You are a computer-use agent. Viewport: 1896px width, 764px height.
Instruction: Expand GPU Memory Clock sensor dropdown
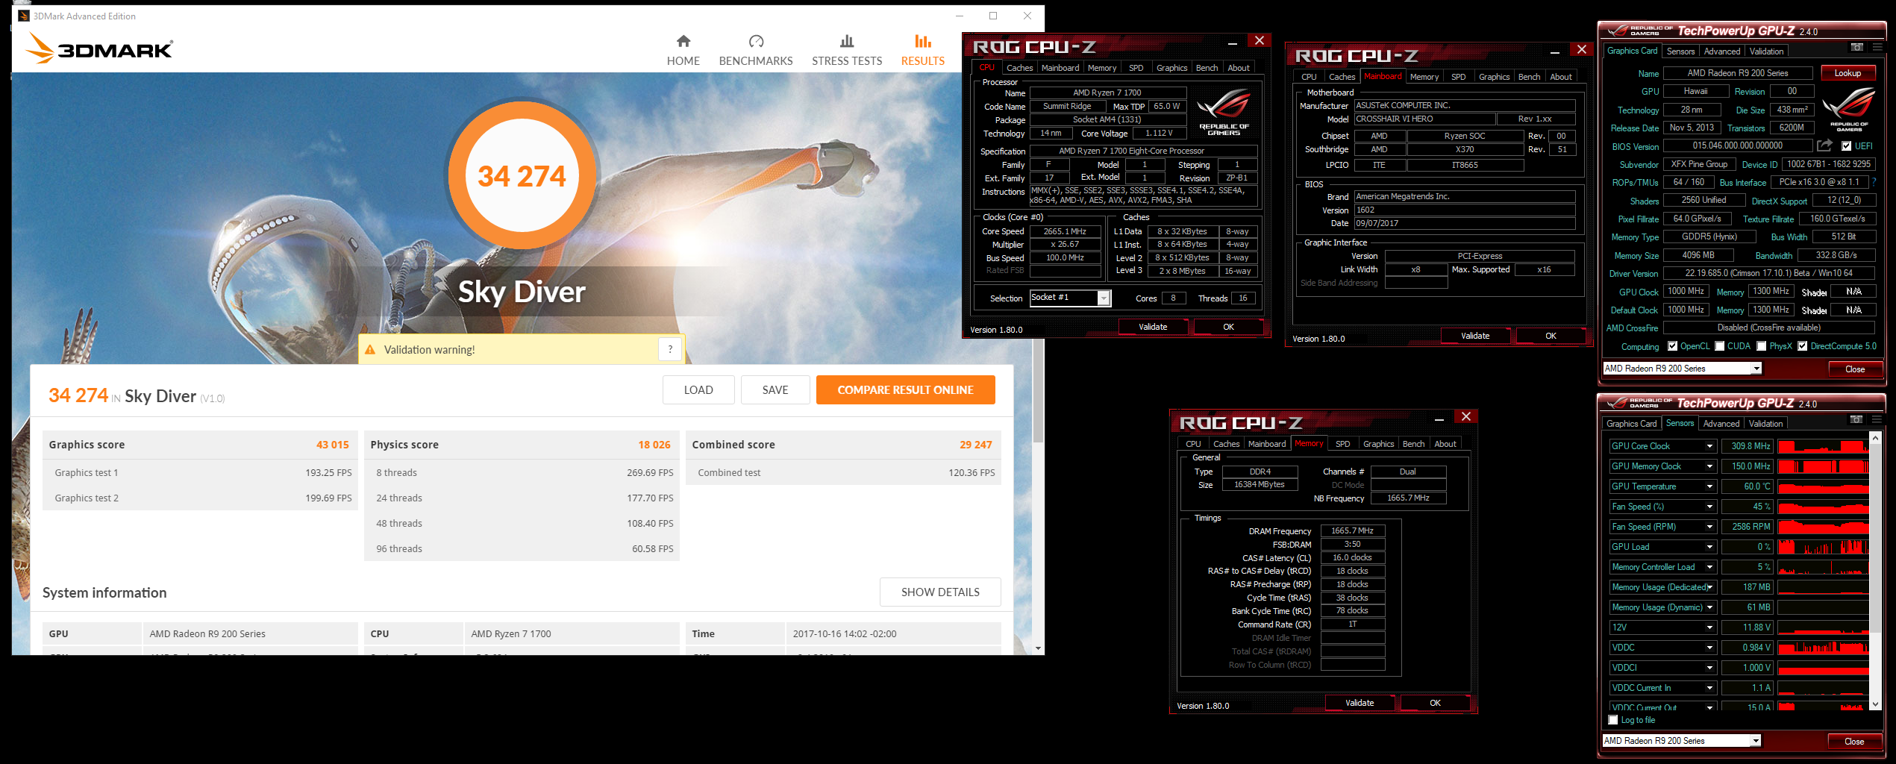tap(1709, 466)
